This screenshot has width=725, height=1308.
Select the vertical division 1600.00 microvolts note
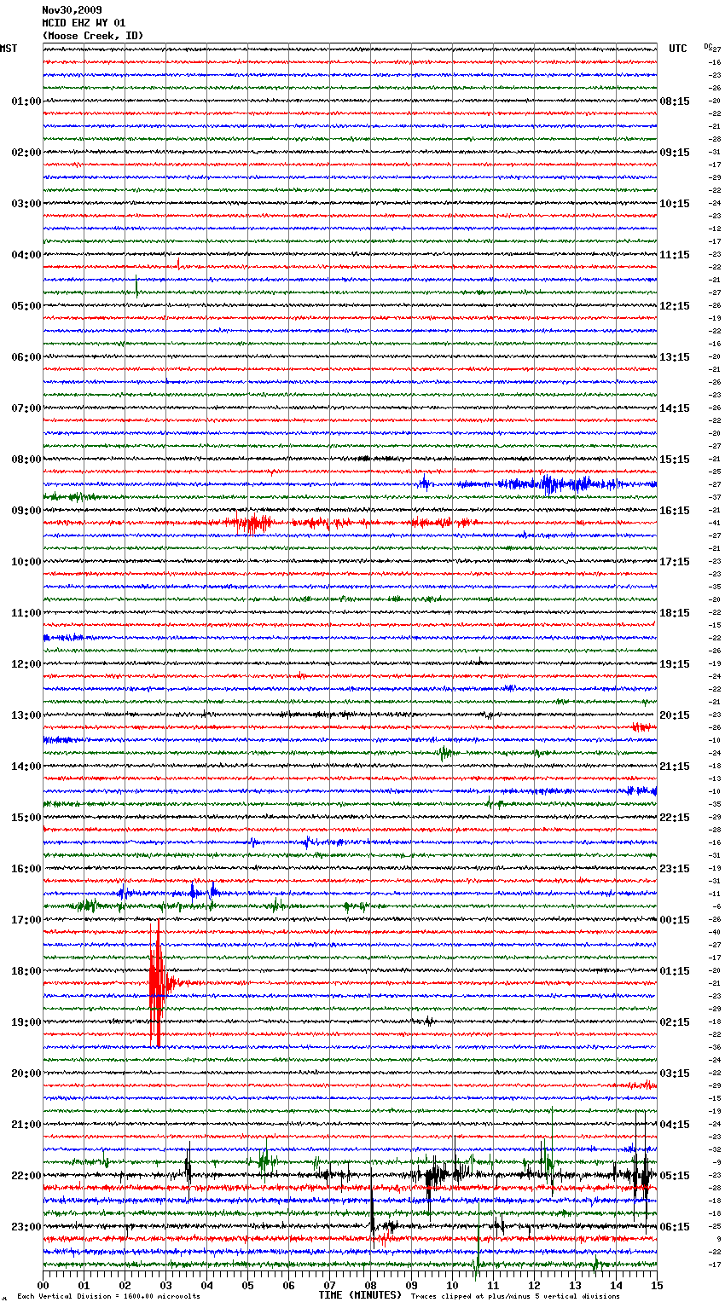point(108,1297)
